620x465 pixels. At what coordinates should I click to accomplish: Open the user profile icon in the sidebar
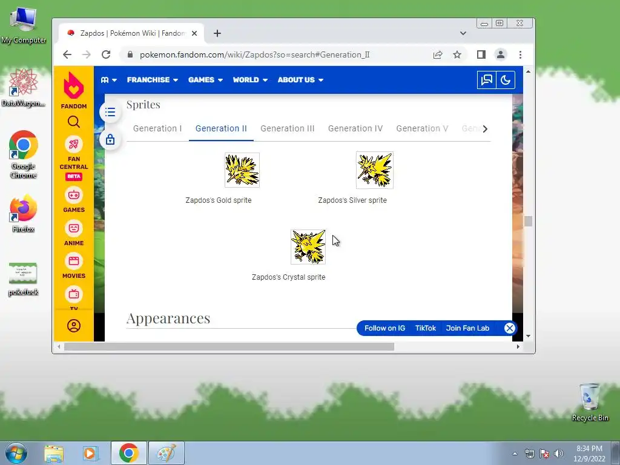[73, 326]
